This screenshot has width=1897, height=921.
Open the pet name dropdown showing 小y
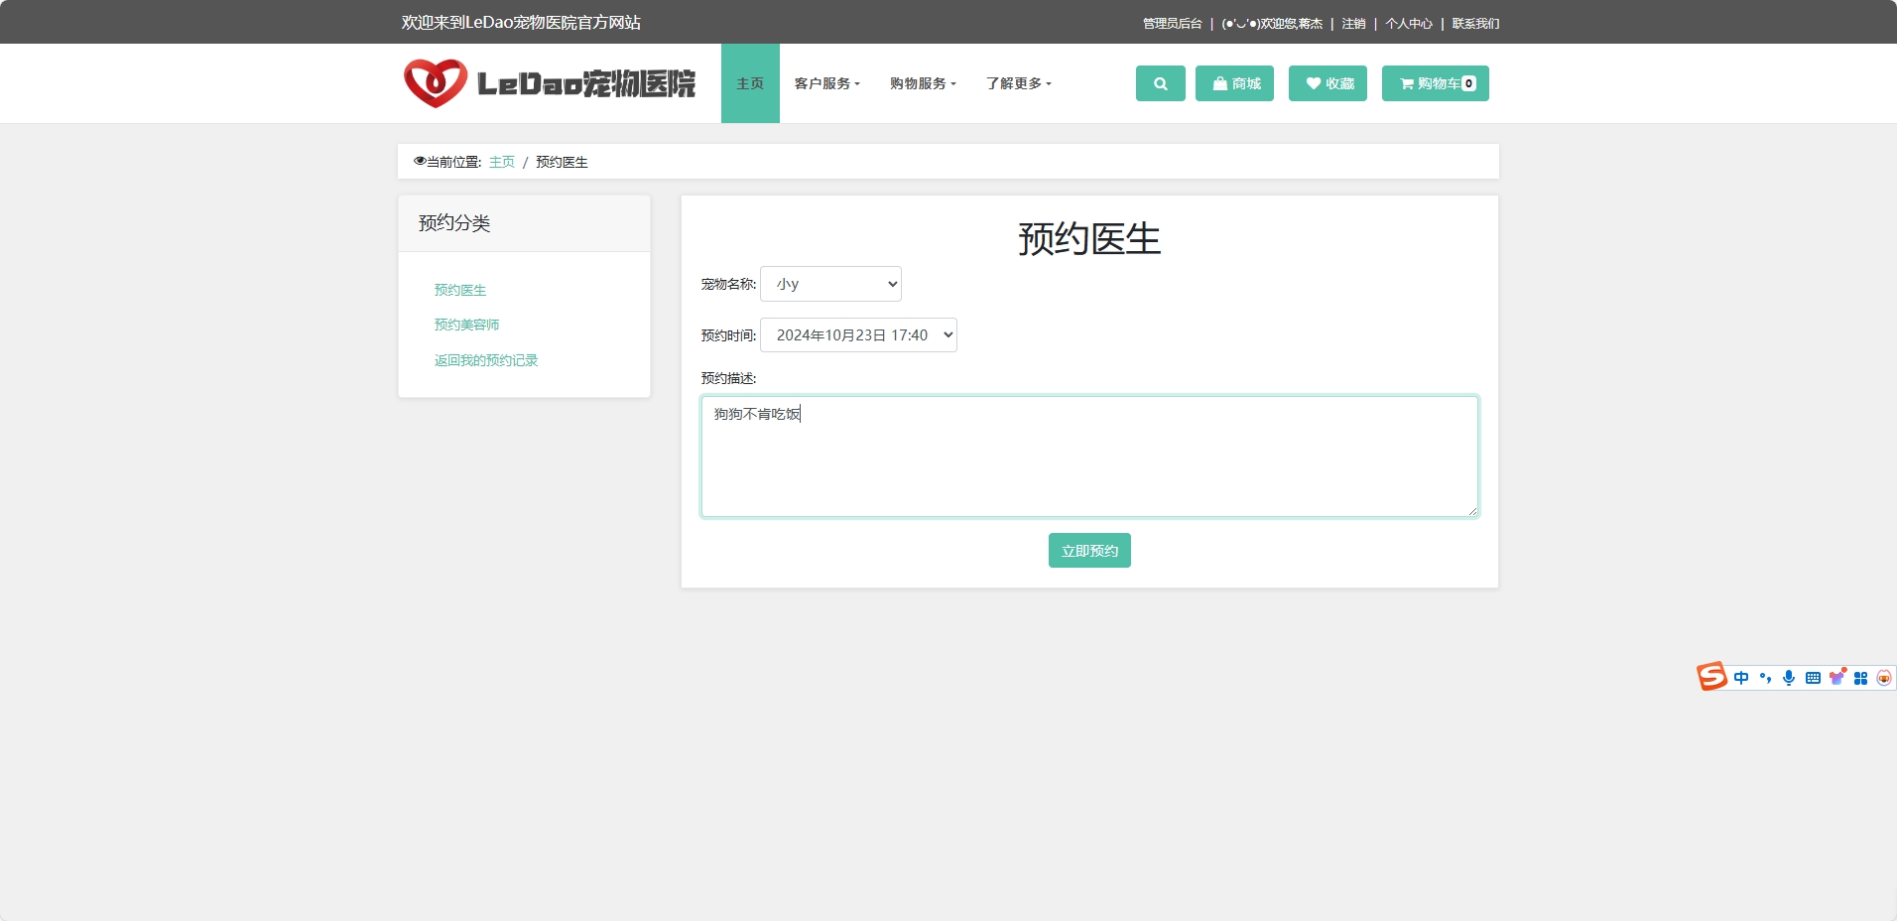830,284
